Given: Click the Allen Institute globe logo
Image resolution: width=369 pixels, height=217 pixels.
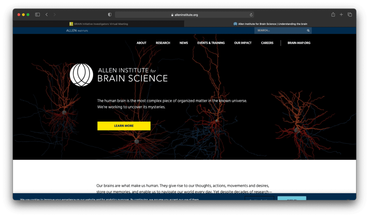Looking at the screenshot, I should pyautogui.click(x=81, y=75).
